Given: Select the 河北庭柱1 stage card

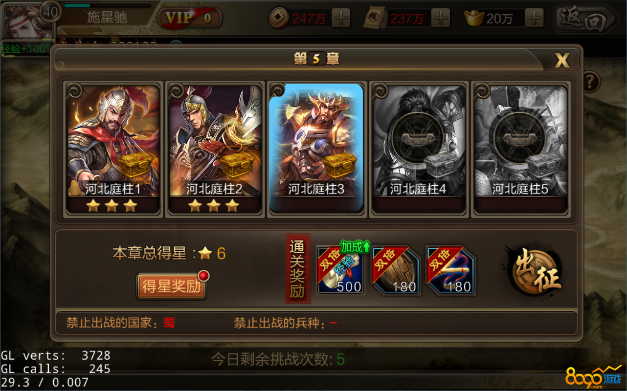Looking at the screenshot, I should pos(113,149).
